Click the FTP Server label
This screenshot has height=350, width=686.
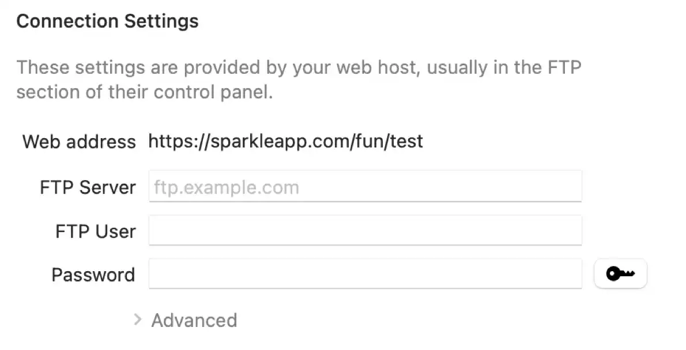click(x=88, y=187)
